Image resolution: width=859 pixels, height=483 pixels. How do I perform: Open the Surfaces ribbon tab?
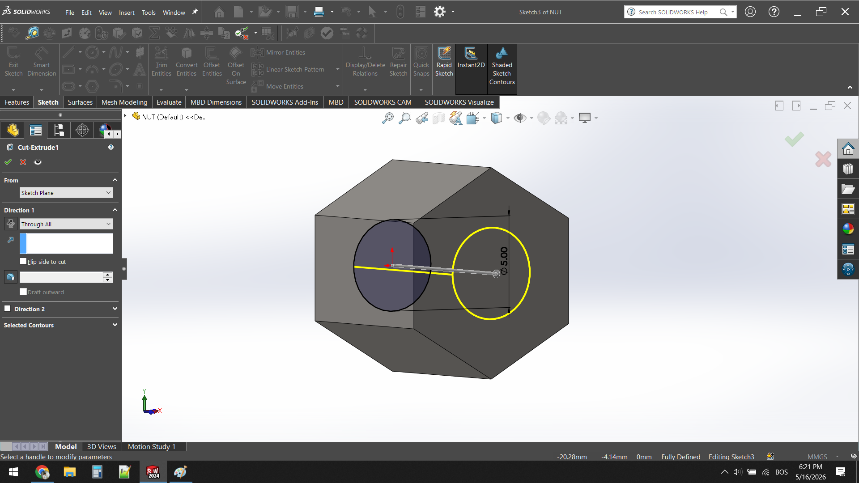[80, 102]
